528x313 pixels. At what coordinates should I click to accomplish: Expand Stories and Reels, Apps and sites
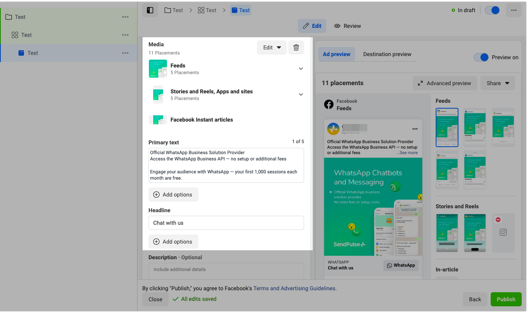tap(301, 95)
